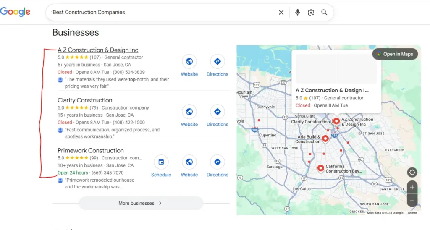Image resolution: width=430 pixels, height=230 pixels.
Task: Go to Google home via logo
Action: (x=15, y=12)
